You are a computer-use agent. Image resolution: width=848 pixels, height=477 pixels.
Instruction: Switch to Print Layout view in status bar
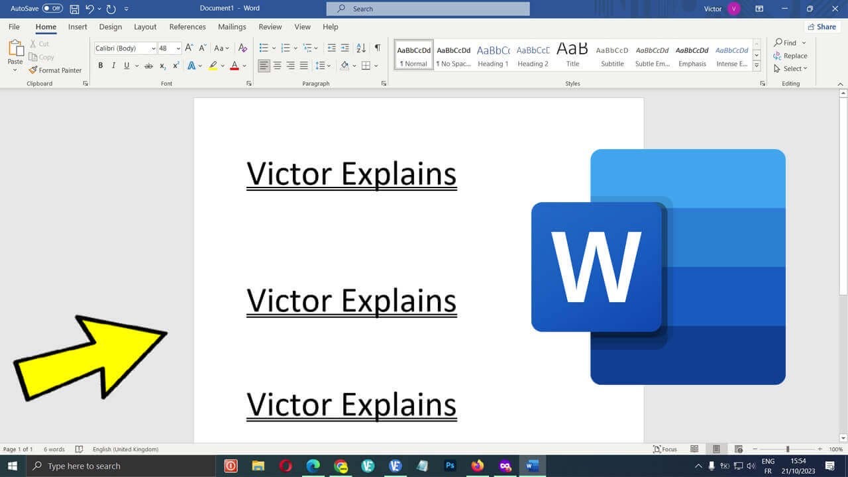pos(716,449)
